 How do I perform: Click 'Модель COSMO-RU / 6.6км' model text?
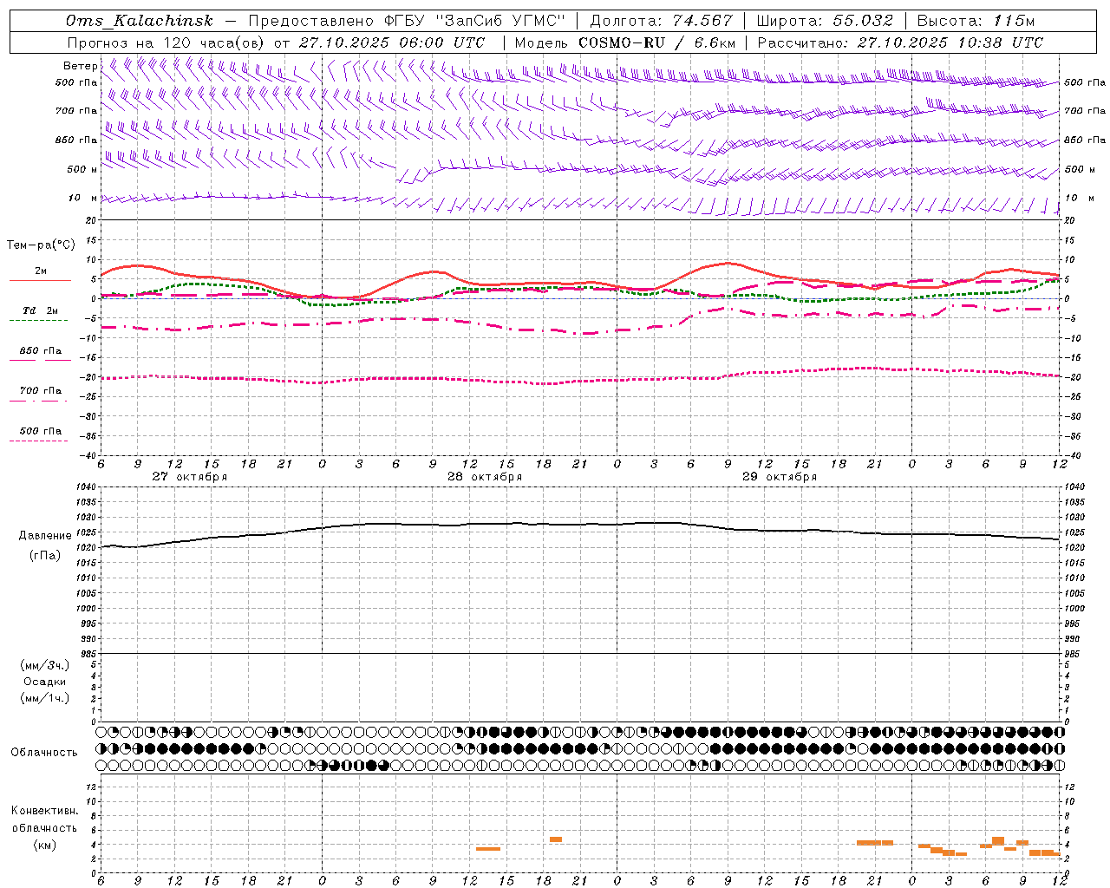625,42
